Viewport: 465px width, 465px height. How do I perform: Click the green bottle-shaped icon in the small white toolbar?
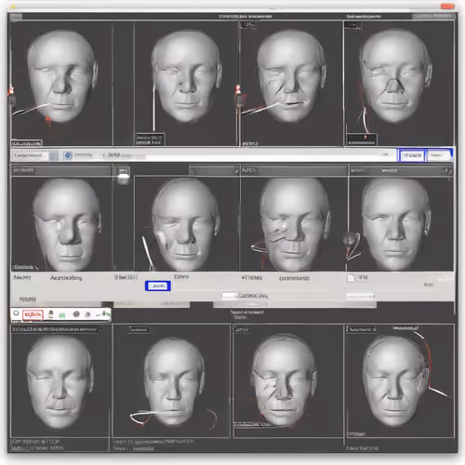pos(51,314)
